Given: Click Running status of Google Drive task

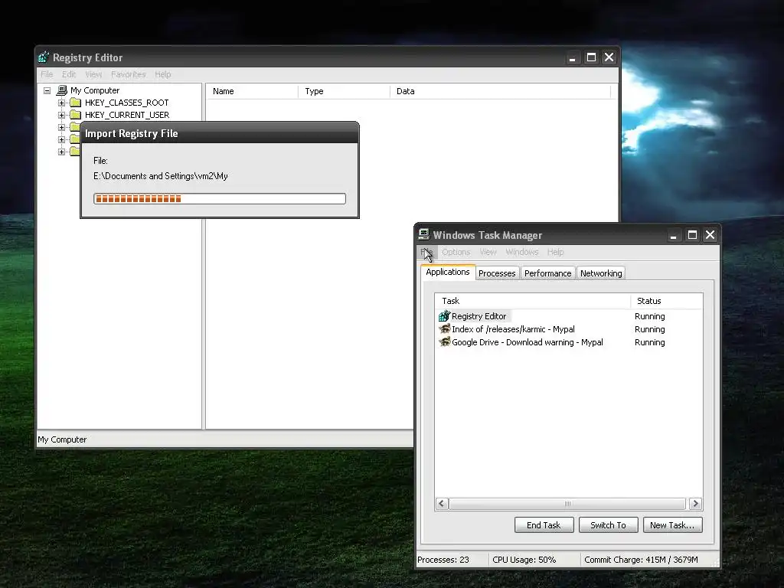Looking at the screenshot, I should [x=649, y=342].
